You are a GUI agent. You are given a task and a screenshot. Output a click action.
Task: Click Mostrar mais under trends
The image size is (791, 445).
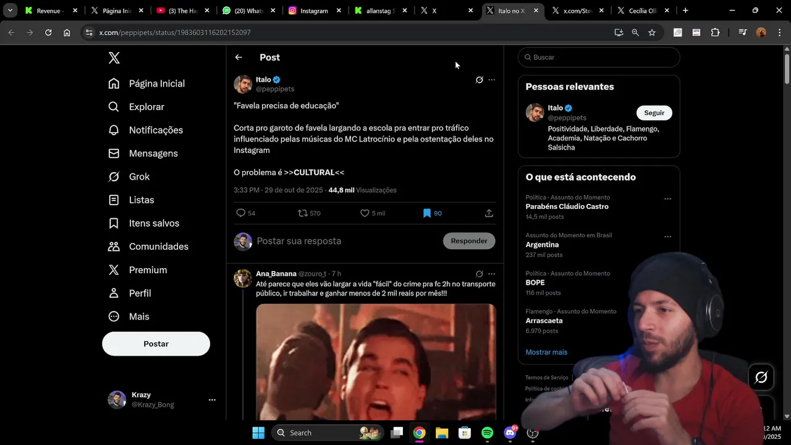pyautogui.click(x=546, y=352)
